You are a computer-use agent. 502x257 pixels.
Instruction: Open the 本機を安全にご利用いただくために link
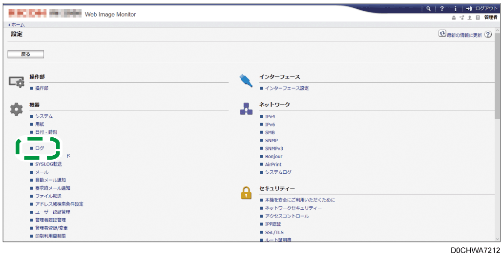pos(300,200)
